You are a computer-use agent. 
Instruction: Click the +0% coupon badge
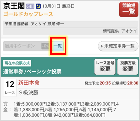[45, 46]
